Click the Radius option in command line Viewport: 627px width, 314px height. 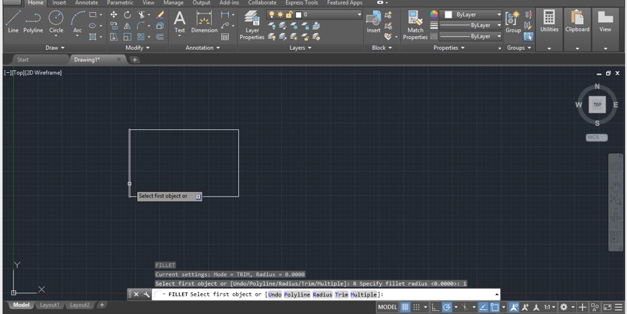322,294
